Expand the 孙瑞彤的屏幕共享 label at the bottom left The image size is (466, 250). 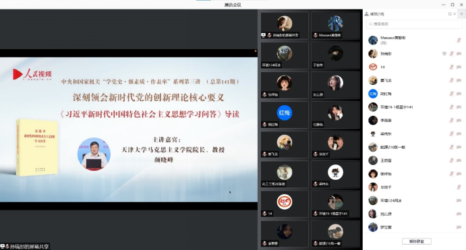click(x=25, y=247)
